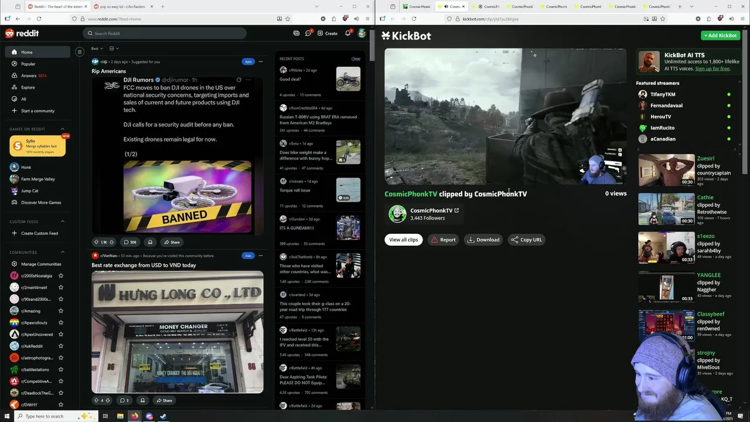Switch to the 'pvp so easy lol' browser tab
This screenshot has width=750, height=422.
click(124, 6)
